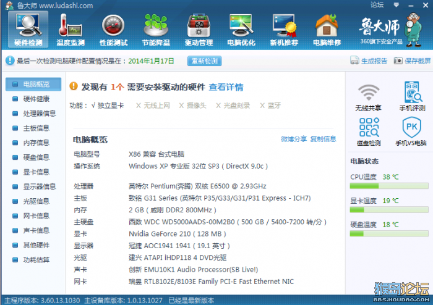433x305 pixels.
Task: Click the Pentium E6500 processor value
Action: click(x=197, y=186)
